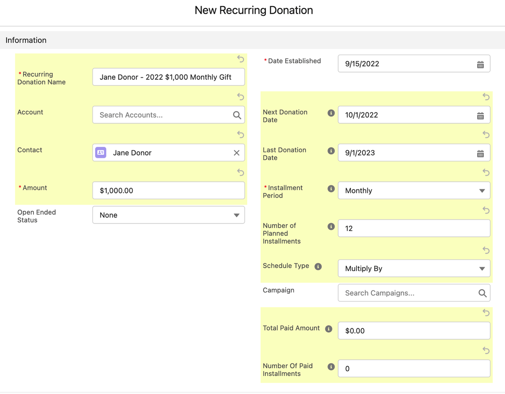The height and width of the screenshot is (394, 505).
Task: Open calendar picker for Date Established
Action: tap(480, 65)
